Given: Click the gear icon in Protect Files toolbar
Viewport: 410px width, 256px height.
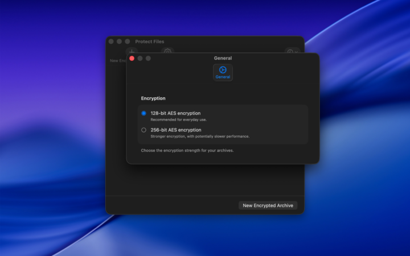Looking at the screenshot, I should click(x=167, y=50).
